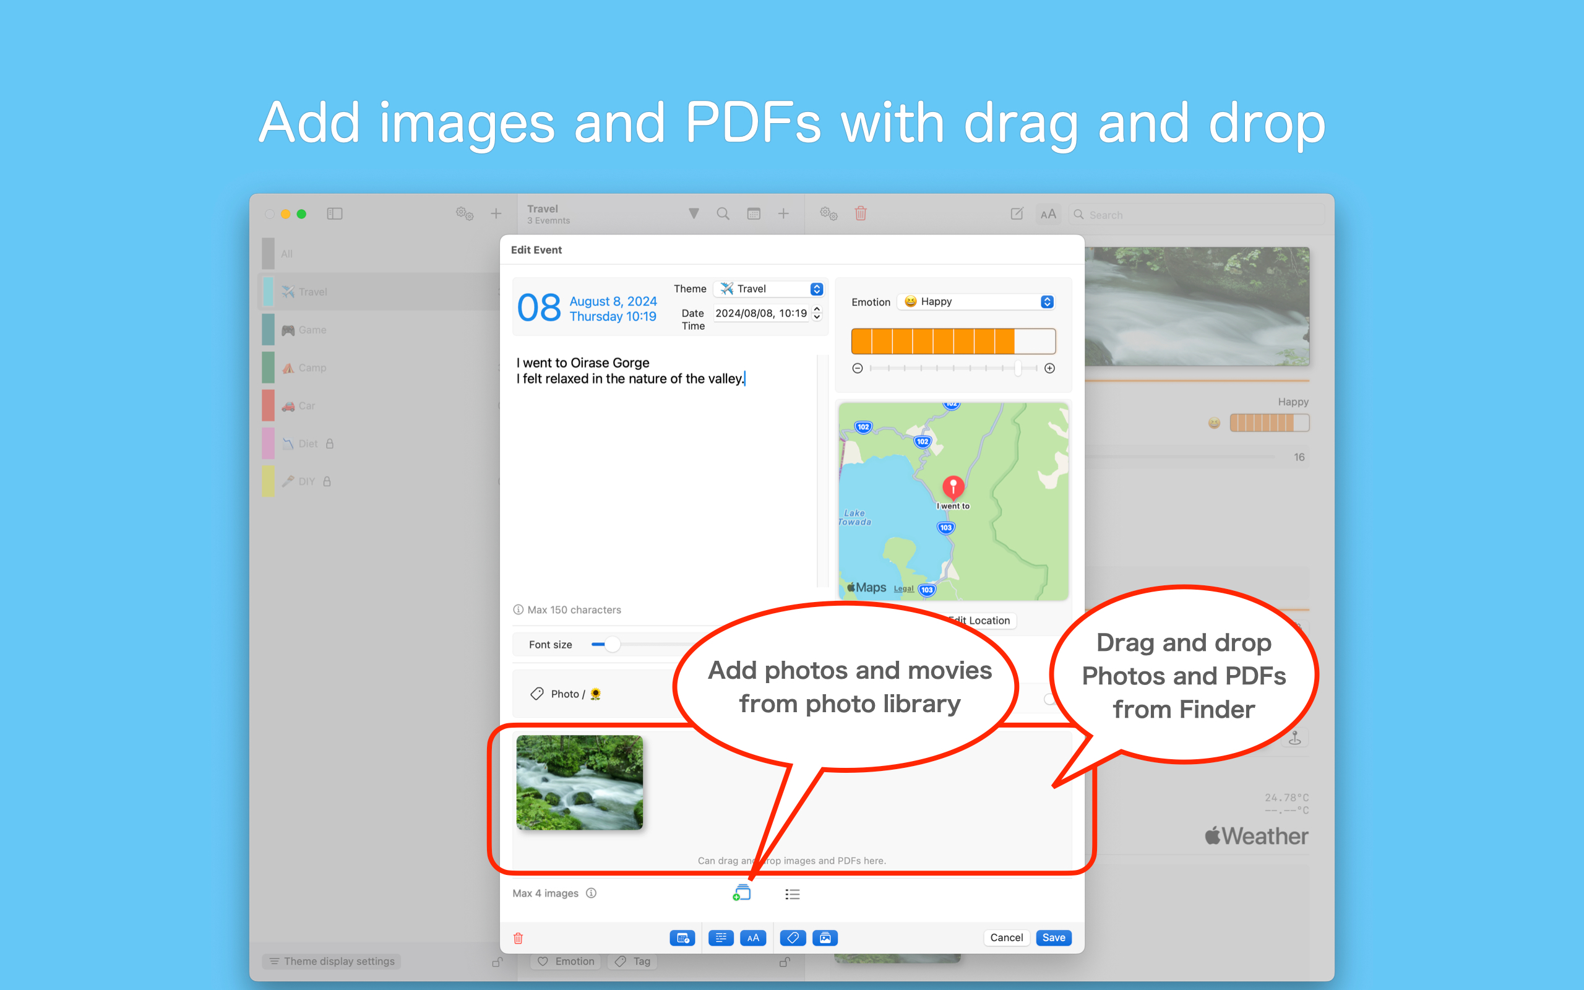Click the emotion level slider knob
This screenshot has width=1584, height=990.
(1018, 368)
